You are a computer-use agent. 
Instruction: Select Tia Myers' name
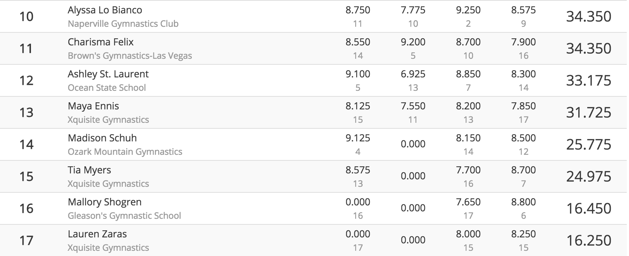(x=90, y=170)
